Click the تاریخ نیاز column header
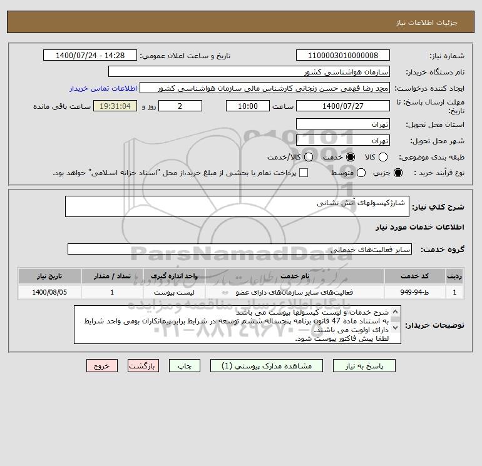Viewport: 482px width, 466px height. coord(49,276)
